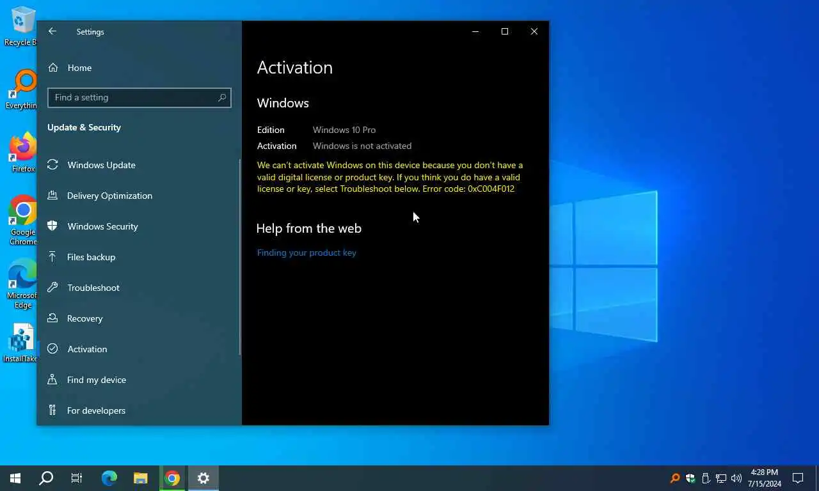819x491 pixels.
Task: Switch to Chrome on the taskbar
Action: pos(172,478)
